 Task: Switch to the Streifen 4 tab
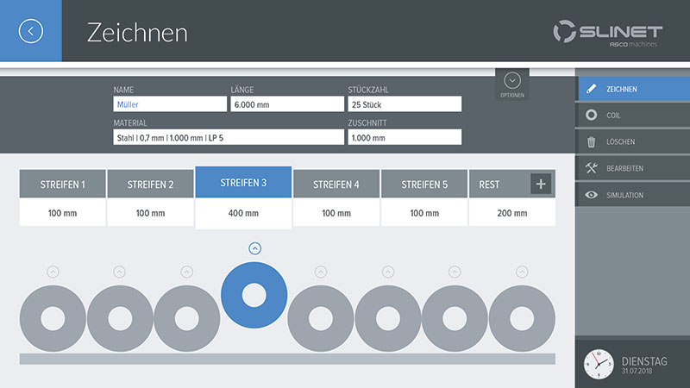tap(336, 185)
